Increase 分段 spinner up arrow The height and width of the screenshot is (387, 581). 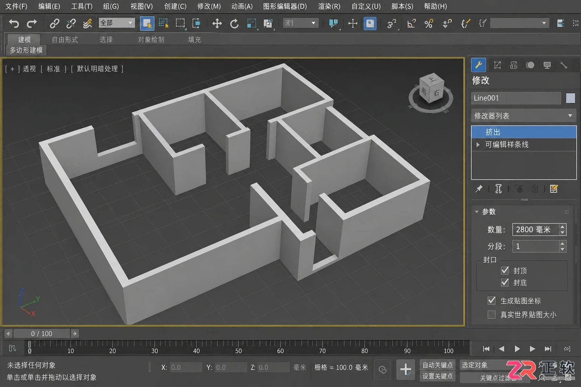point(562,243)
